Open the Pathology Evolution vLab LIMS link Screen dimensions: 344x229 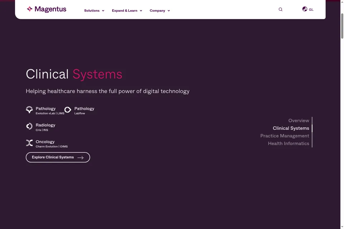coord(45,111)
